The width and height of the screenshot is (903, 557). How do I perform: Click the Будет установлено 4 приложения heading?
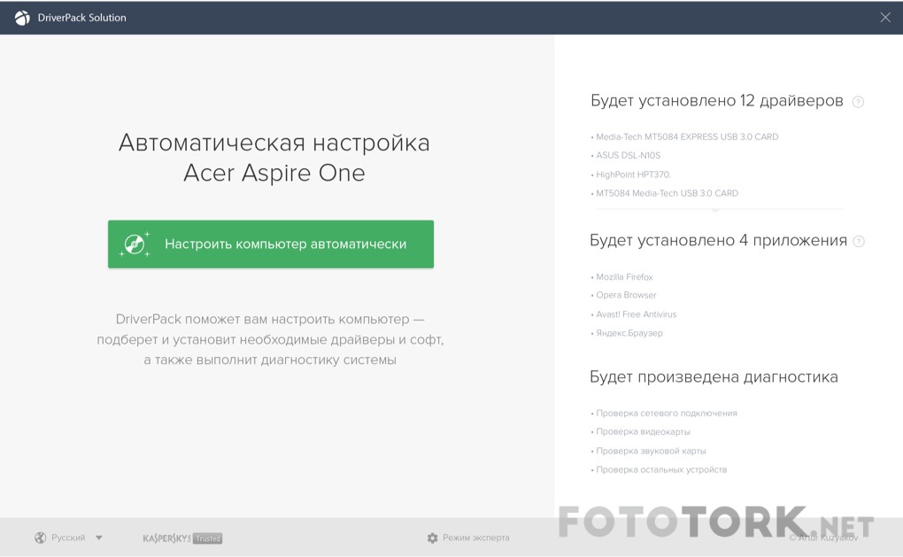(718, 240)
